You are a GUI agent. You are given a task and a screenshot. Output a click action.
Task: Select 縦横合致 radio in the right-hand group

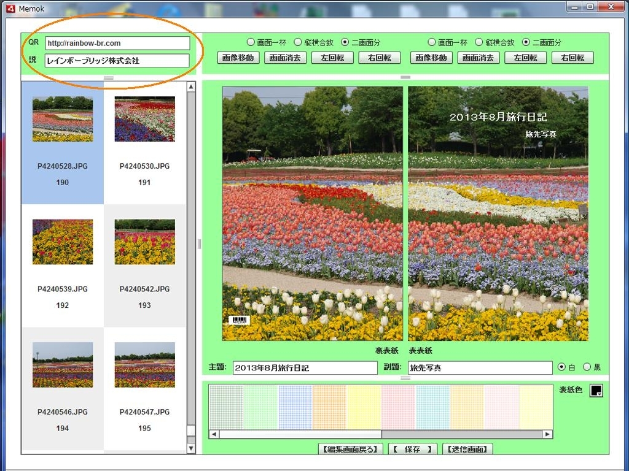pyautogui.click(x=479, y=42)
